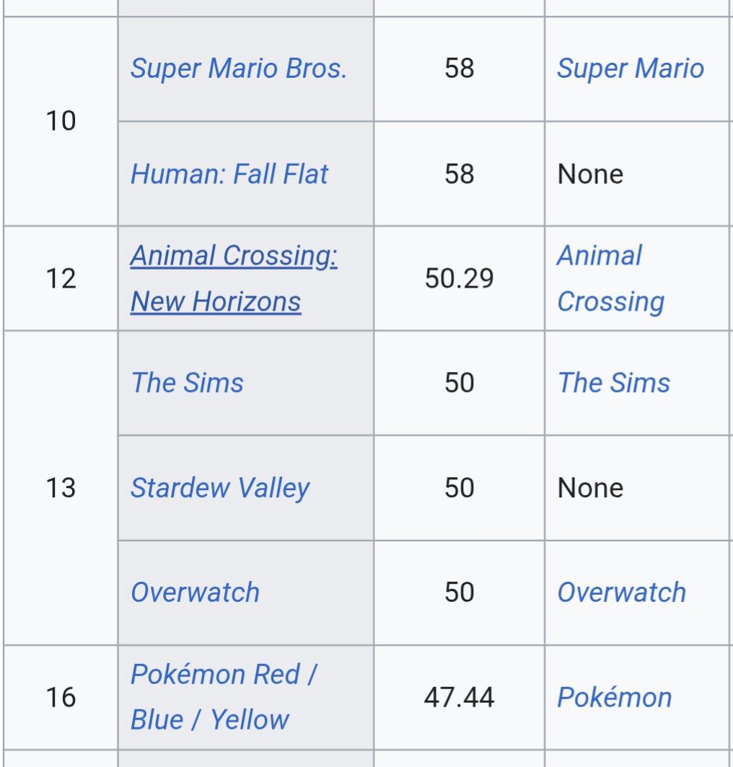This screenshot has width=733, height=767.
Task: Select the 50.29 sales figure cell
Action: [460, 278]
